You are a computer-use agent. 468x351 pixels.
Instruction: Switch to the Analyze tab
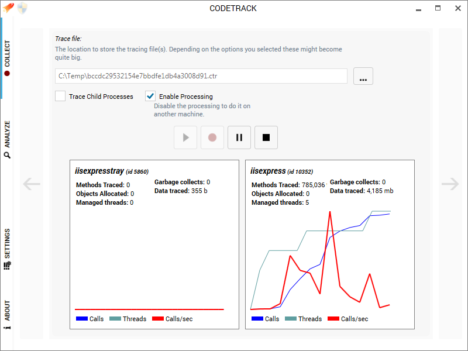(x=7, y=139)
